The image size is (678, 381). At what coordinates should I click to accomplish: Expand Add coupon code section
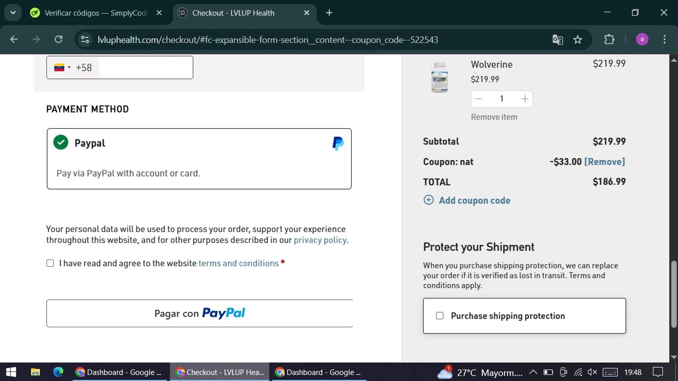click(x=467, y=200)
